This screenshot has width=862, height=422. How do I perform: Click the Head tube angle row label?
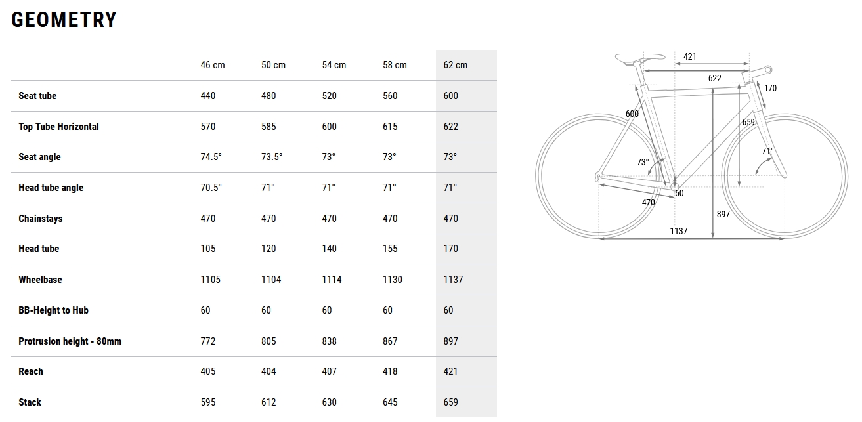point(51,188)
